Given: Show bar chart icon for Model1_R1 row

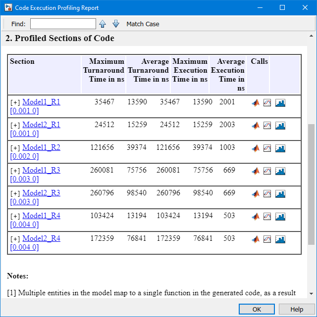Looking at the screenshot, I should point(280,103).
